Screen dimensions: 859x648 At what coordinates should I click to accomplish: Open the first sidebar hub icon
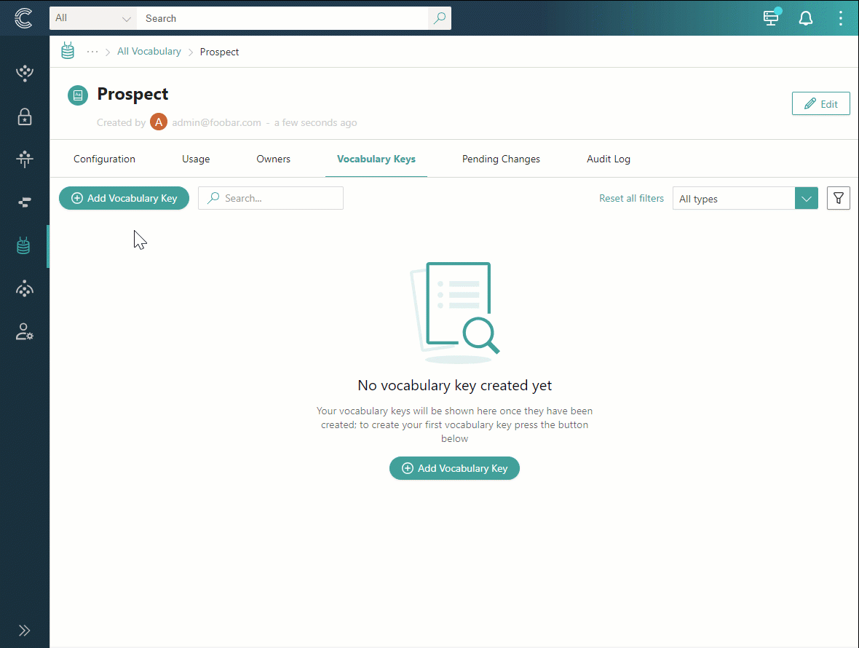(25, 73)
